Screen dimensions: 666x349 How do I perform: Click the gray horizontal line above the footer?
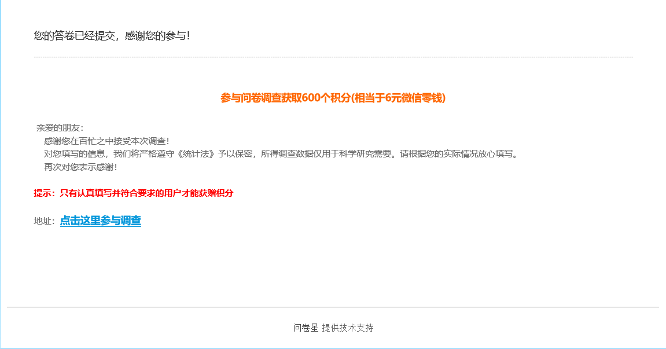click(333, 307)
